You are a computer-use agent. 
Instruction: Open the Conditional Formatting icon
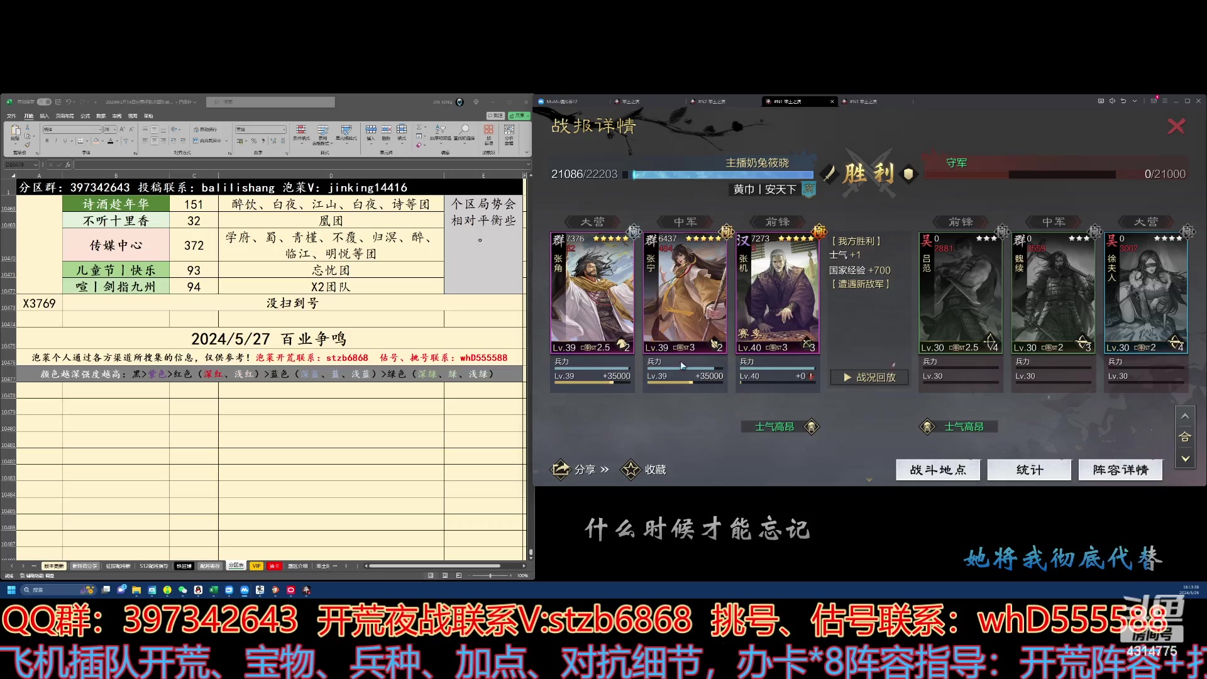coord(301,130)
